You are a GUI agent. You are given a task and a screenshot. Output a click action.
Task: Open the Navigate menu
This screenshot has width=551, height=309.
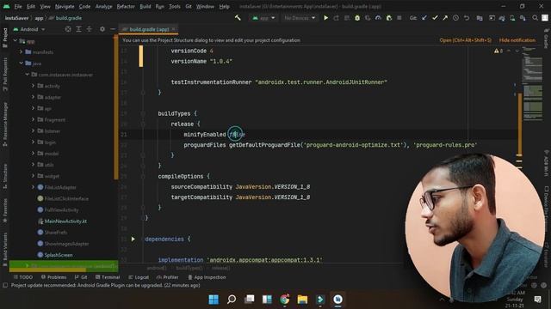tap(65, 6)
